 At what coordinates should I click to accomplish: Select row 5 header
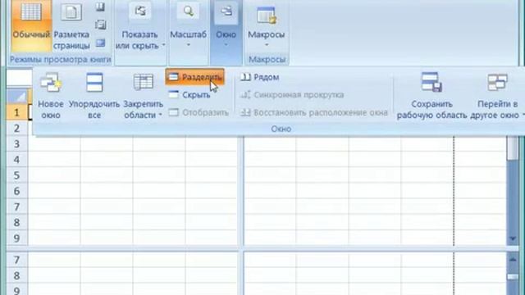click(x=16, y=175)
